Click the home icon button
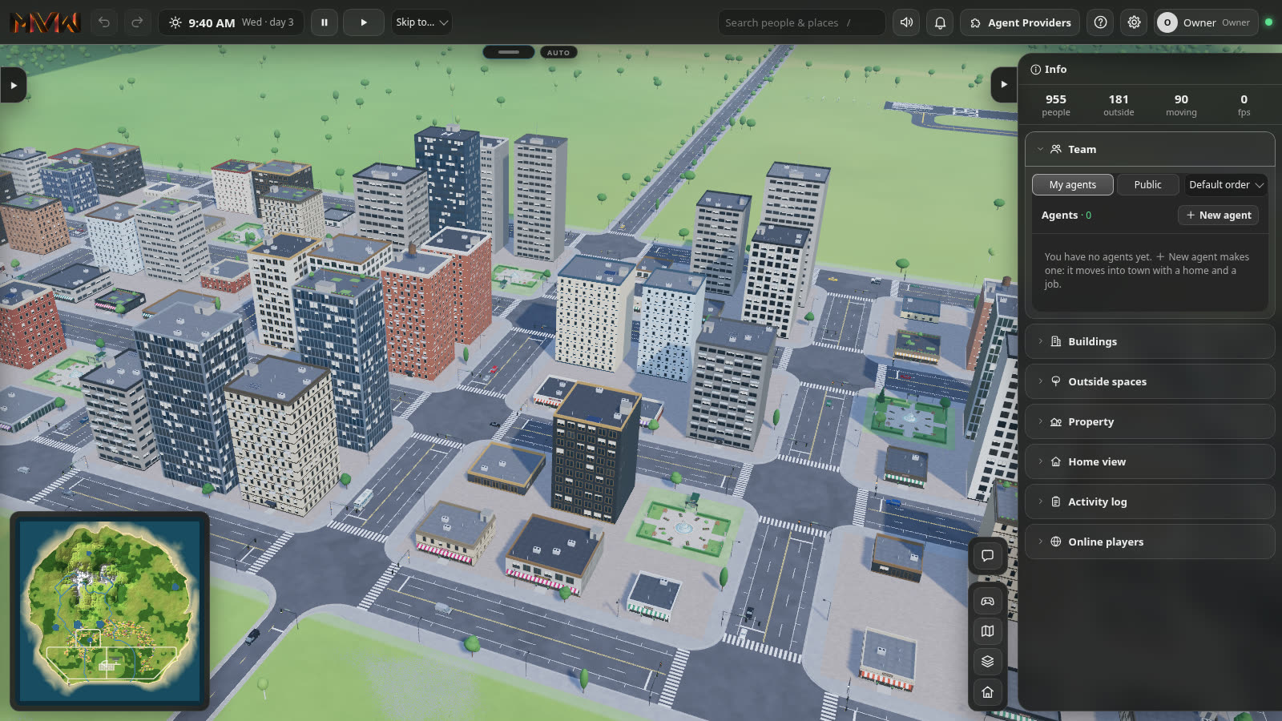1282x721 pixels. (x=987, y=692)
